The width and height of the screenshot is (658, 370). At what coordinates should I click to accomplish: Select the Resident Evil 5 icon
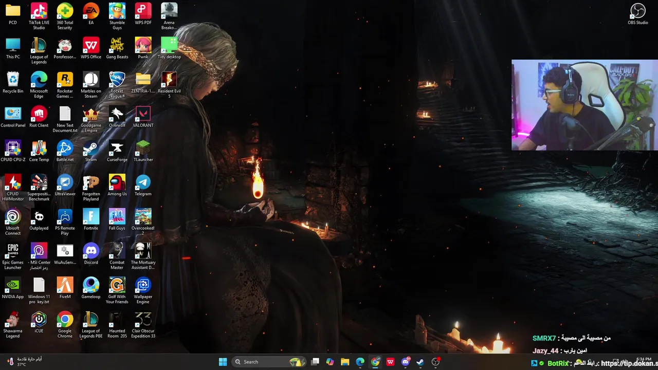pyautogui.click(x=169, y=85)
